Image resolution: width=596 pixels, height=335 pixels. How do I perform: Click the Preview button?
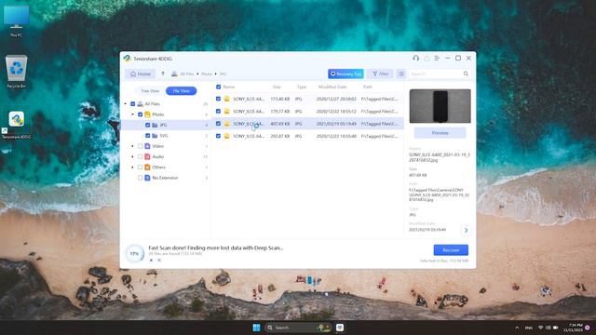point(440,133)
